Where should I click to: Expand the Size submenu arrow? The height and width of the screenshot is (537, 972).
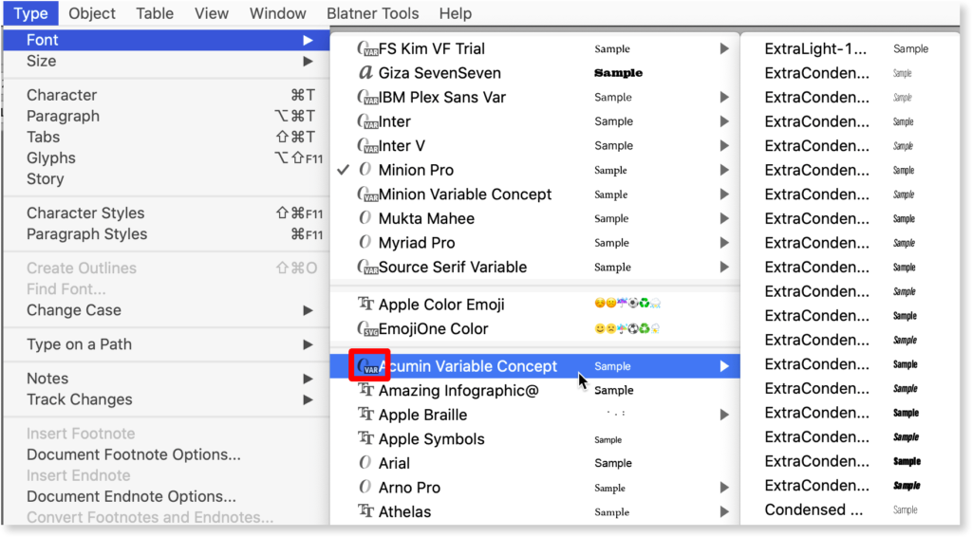tap(308, 61)
